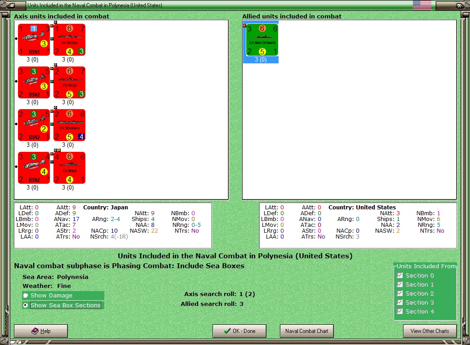Viewport: 470px width, 345px height.
Task: Select the B5N2 counter beside CV Hiryu
Action: pyautogui.click(x=34, y=82)
